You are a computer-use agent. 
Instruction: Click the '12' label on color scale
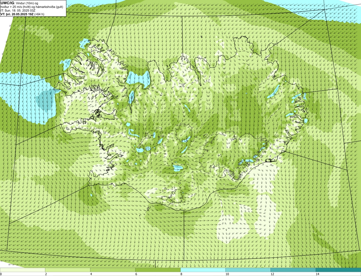[x=272, y=274]
